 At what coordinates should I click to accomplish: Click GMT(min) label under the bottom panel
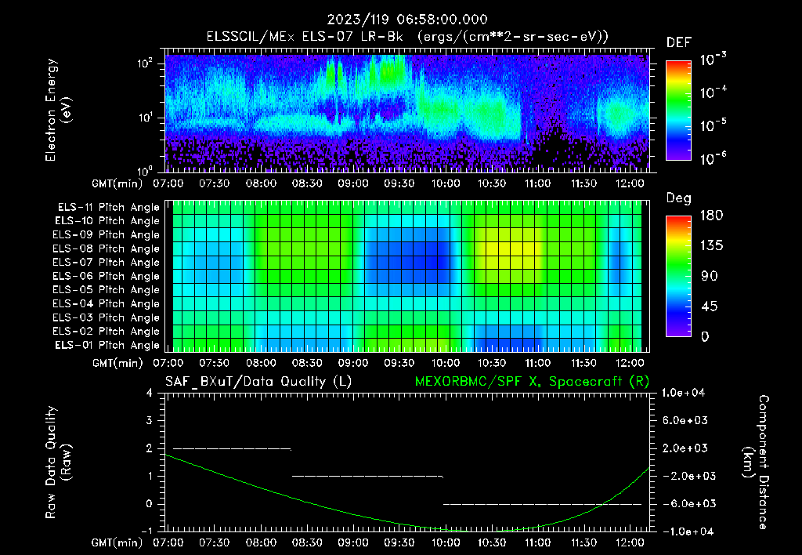click(x=117, y=542)
